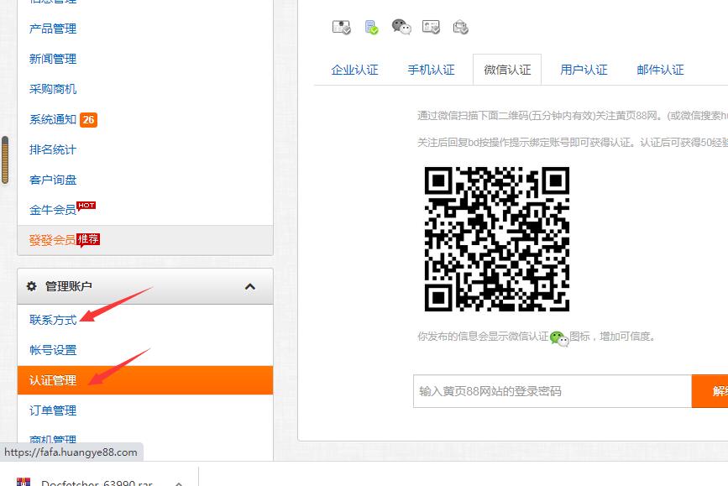Click the login password input field
The height and width of the screenshot is (486, 728).
click(x=553, y=391)
